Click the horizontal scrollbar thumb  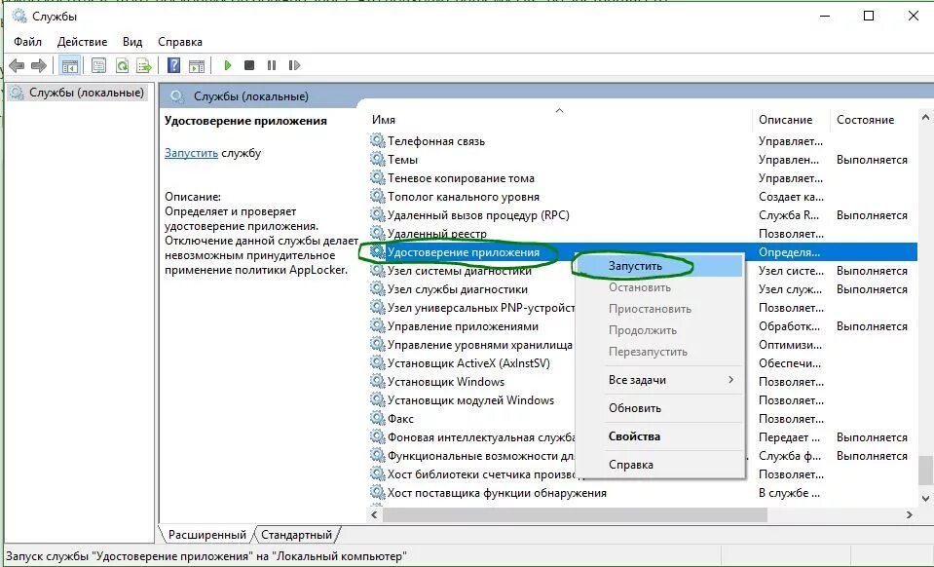click(x=576, y=514)
